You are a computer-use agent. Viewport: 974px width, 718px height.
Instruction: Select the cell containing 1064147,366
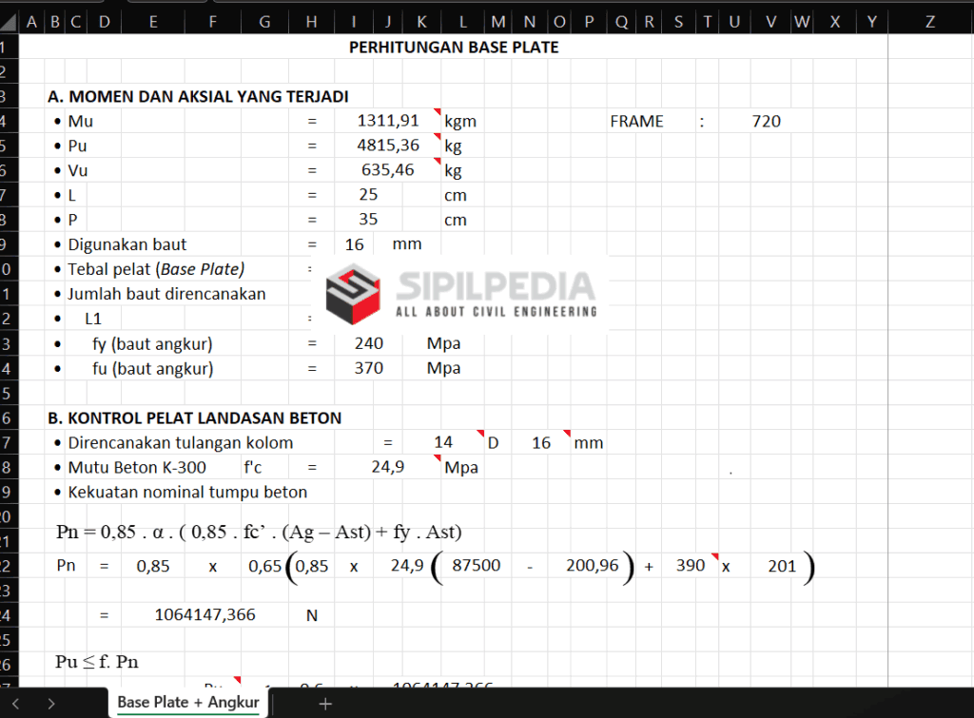pyautogui.click(x=205, y=614)
